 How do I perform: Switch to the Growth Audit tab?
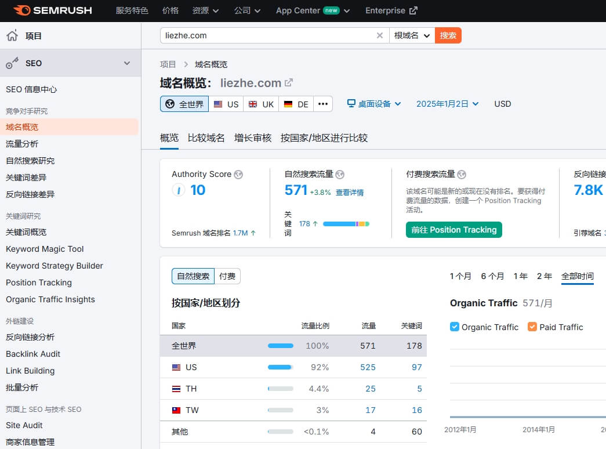click(253, 137)
